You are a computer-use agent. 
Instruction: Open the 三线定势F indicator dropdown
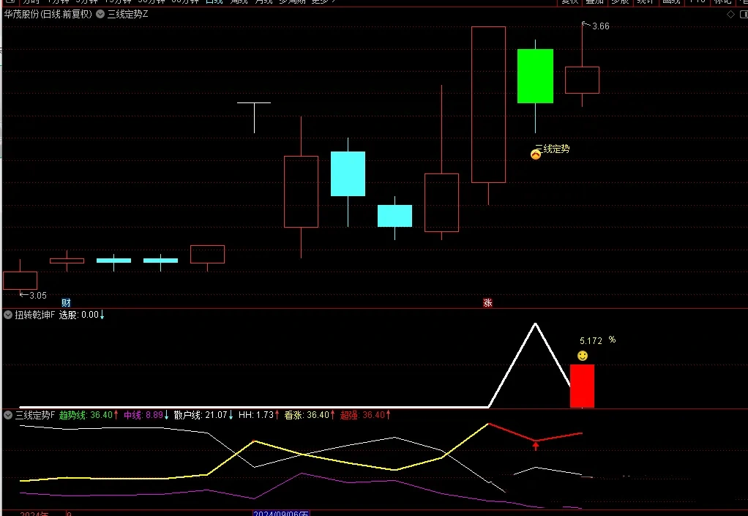8,415
